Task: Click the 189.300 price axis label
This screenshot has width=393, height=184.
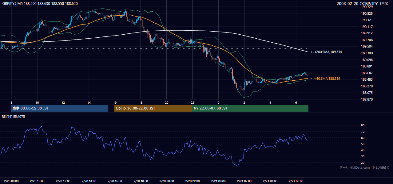Action: pyautogui.click(x=366, y=53)
